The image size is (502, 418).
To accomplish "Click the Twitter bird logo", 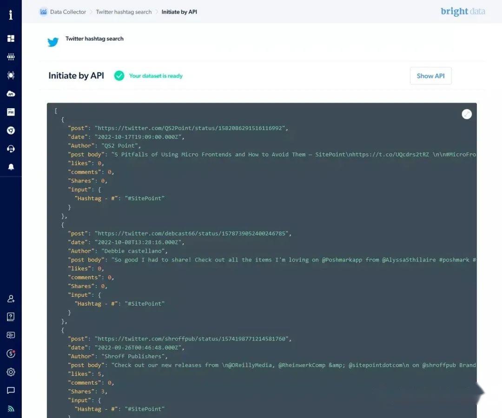I will [x=53, y=42].
